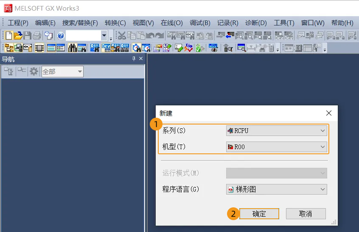This screenshot has height=232, width=359.
Task: Click the copy documents icon
Action: (x=132, y=36)
